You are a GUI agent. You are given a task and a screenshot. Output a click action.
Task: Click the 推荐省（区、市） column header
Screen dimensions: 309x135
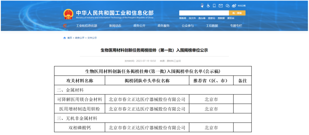(211, 81)
